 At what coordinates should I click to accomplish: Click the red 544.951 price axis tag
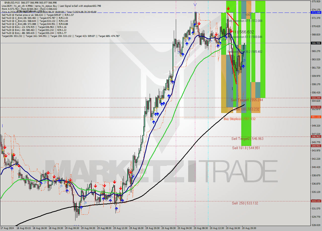coord(316,146)
